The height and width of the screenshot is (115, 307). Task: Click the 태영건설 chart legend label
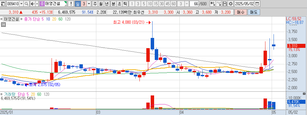(11, 19)
